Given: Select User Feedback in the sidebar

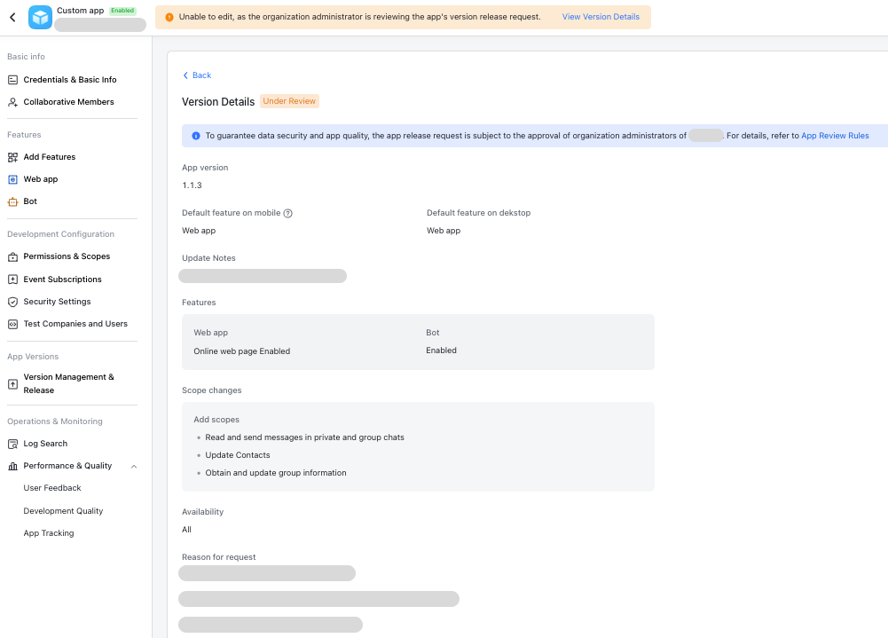Looking at the screenshot, I should [x=51, y=487].
